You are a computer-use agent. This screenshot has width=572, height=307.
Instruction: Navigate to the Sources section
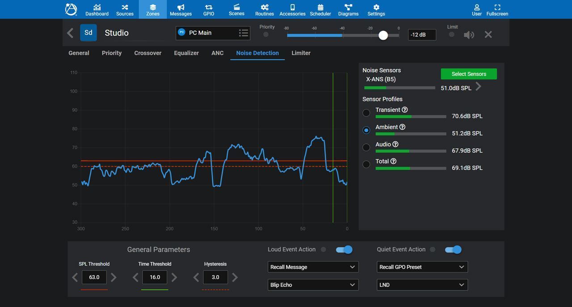[125, 9]
